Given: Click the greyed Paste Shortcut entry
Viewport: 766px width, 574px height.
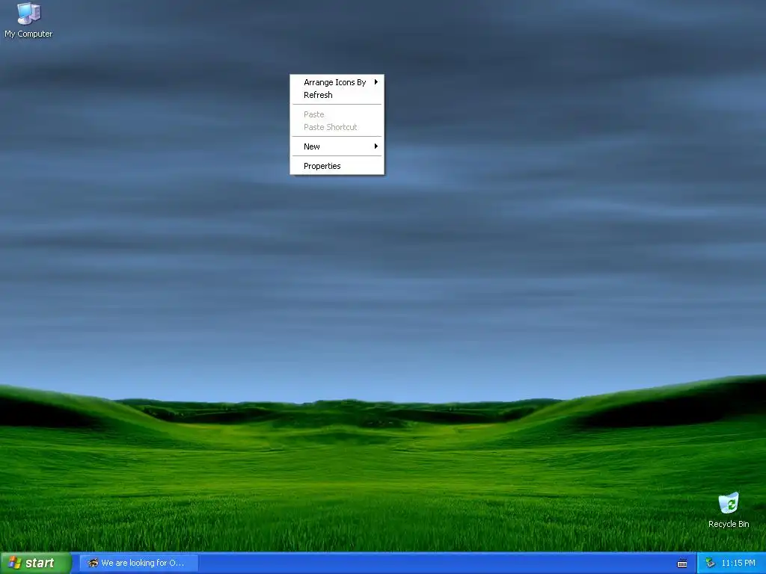Looking at the screenshot, I should click(x=337, y=127).
